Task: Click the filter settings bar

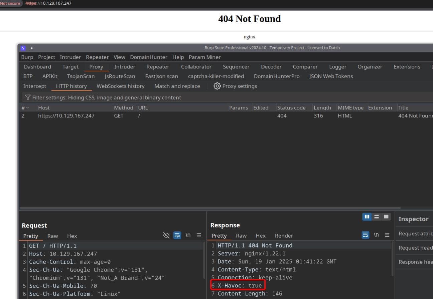Action: tap(227, 97)
